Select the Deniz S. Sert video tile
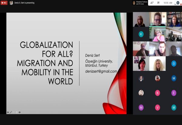Screen dimensions: 182x125 (x=157, y=19)
